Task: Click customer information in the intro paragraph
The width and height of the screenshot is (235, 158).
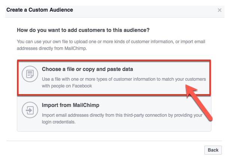Action: tap(152, 42)
